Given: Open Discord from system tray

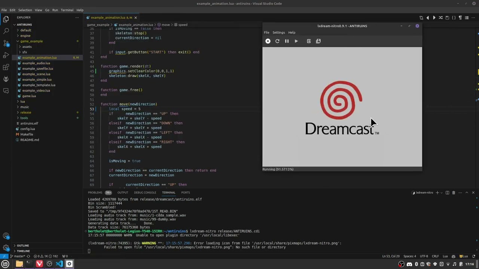Looking at the screenshot, I should (409, 264).
